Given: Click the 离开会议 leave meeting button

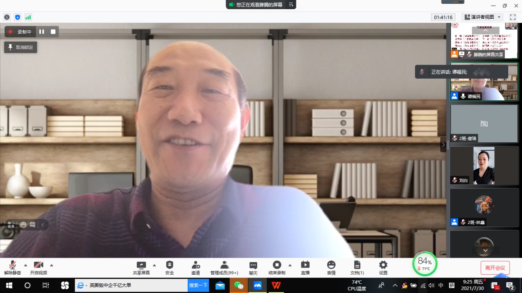Looking at the screenshot, I should 495,268.
